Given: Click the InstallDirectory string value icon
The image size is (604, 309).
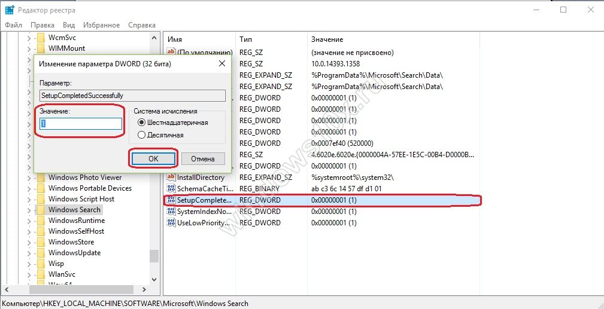Looking at the screenshot, I should coord(171,178).
